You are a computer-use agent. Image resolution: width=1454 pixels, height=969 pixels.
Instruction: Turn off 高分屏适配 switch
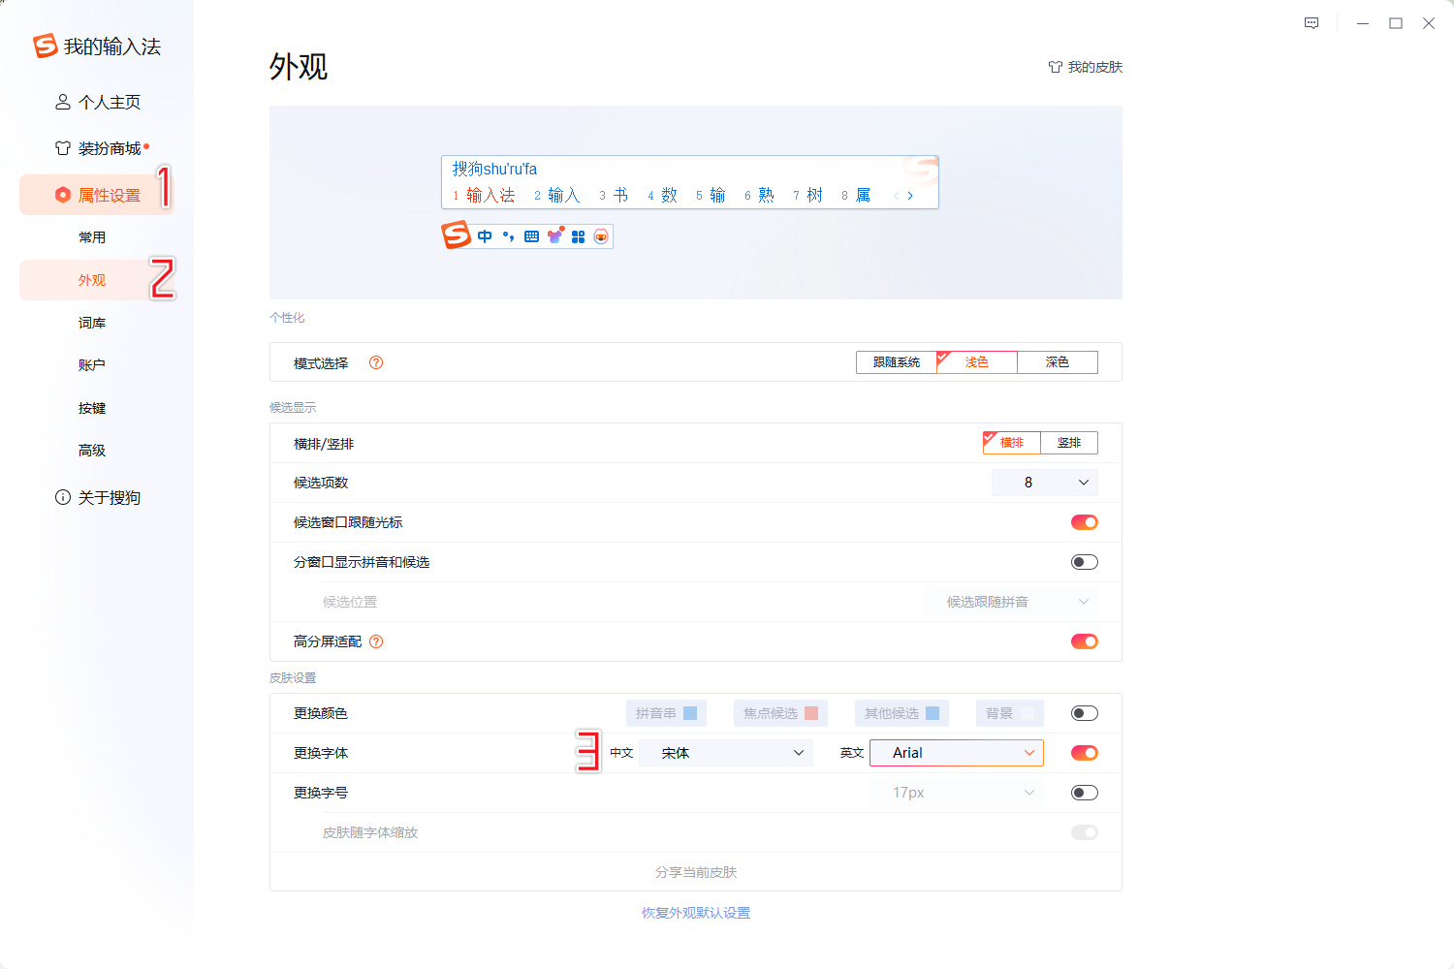(1085, 641)
